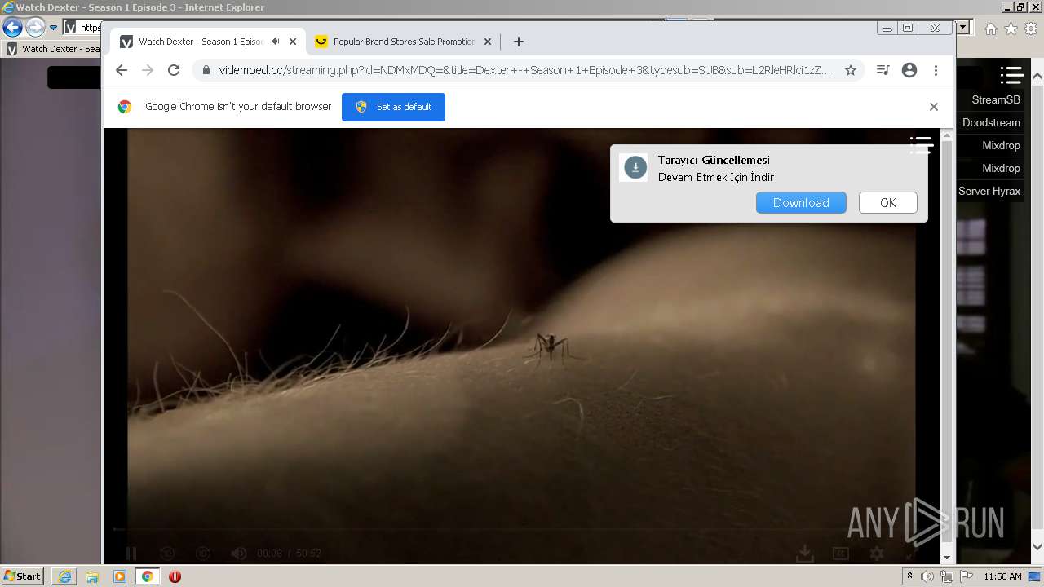Select the StreamSB server

[996, 99]
